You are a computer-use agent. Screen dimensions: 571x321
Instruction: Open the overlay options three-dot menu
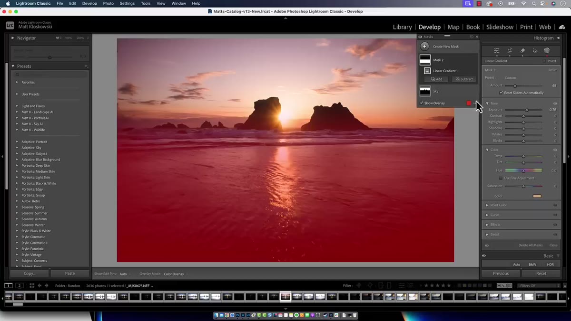pos(474,103)
